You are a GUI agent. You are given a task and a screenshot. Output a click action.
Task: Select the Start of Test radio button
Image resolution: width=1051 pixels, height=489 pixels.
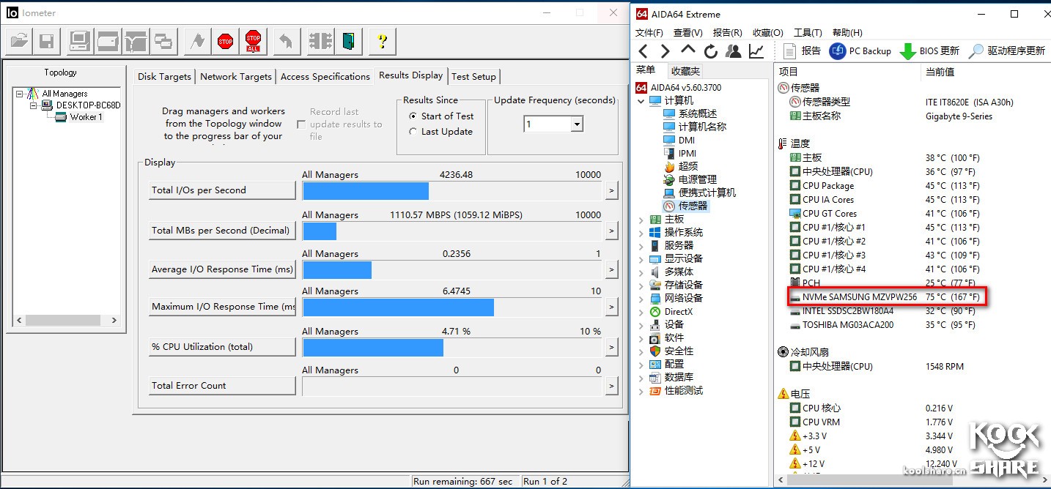pos(414,116)
